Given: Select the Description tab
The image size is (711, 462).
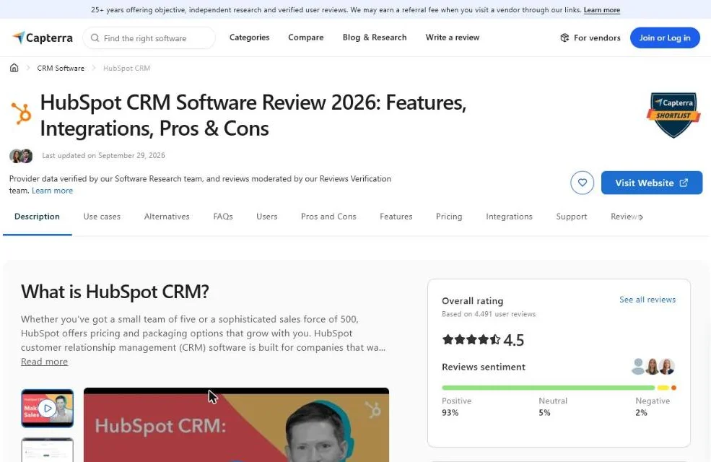Looking at the screenshot, I should (38, 217).
